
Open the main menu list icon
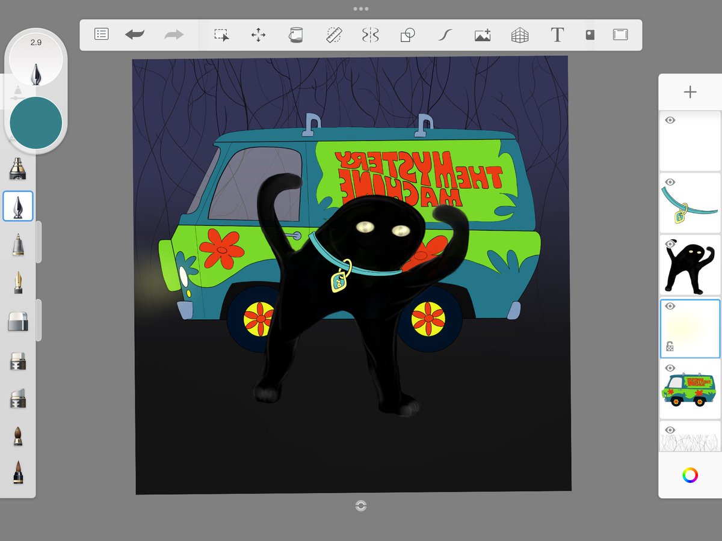click(x=102, y=34)
